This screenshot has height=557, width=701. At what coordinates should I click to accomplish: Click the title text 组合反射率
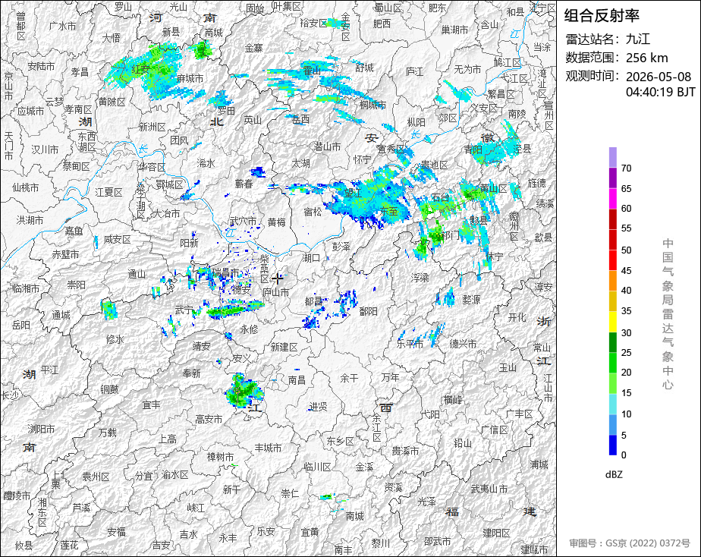pyautogui.click(x=602, y=16)
